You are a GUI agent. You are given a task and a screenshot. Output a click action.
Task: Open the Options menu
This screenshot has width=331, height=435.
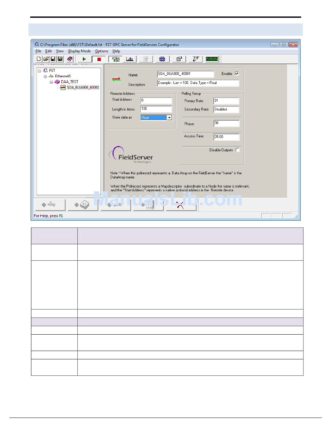pyautogui.click(x=102, y=51)
